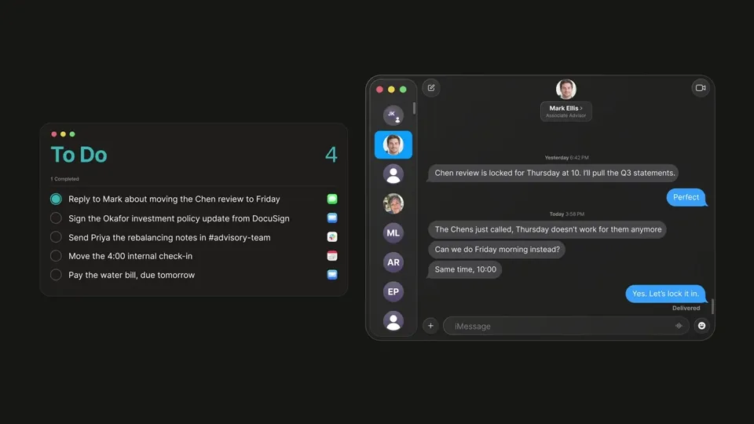Viewport: 754px width, 424px height.
Task: Click the Delivered status text
Action: [x=686, y=308]
